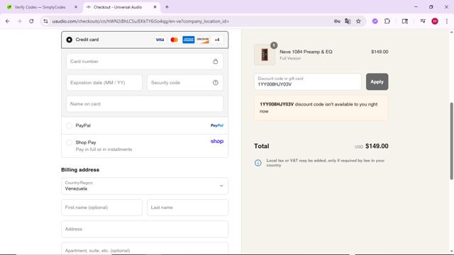Image resolution: width=454 pixels, height=255 pixels.
Task: Click the Expiration date field
Action: click(104, 83)
